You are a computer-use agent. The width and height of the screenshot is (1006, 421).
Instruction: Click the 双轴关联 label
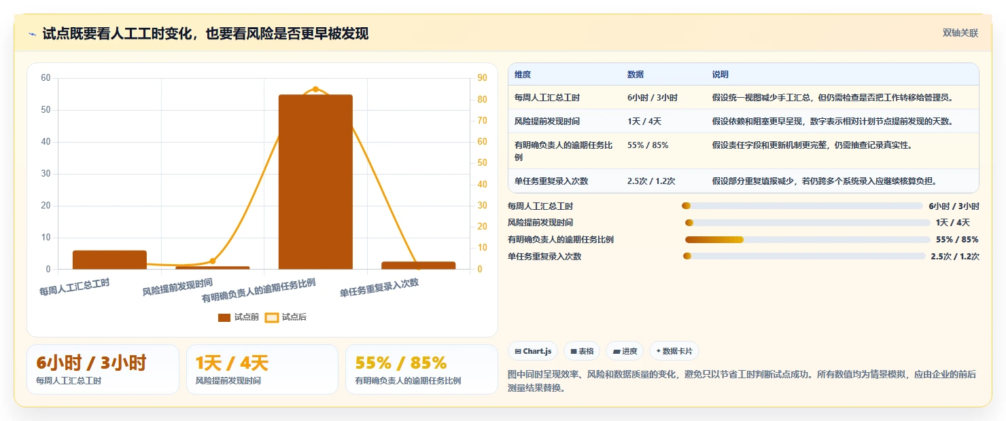[960, 33]
